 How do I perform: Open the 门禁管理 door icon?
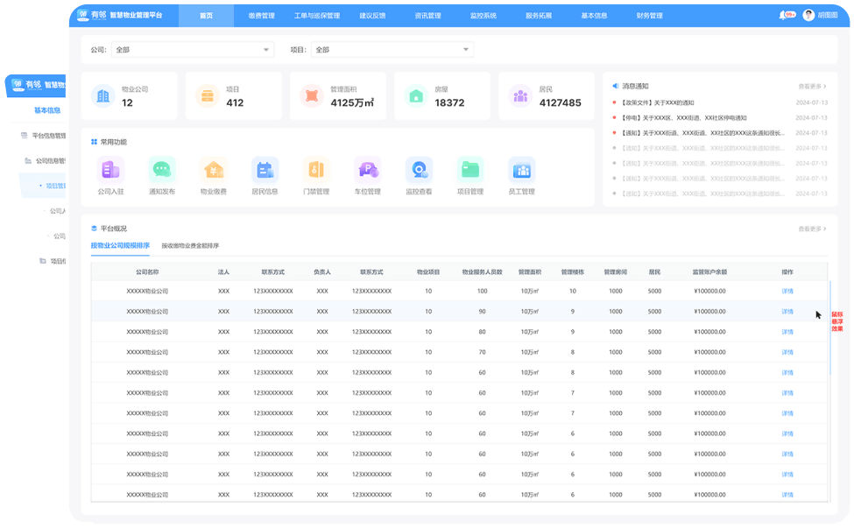(316, 170)
